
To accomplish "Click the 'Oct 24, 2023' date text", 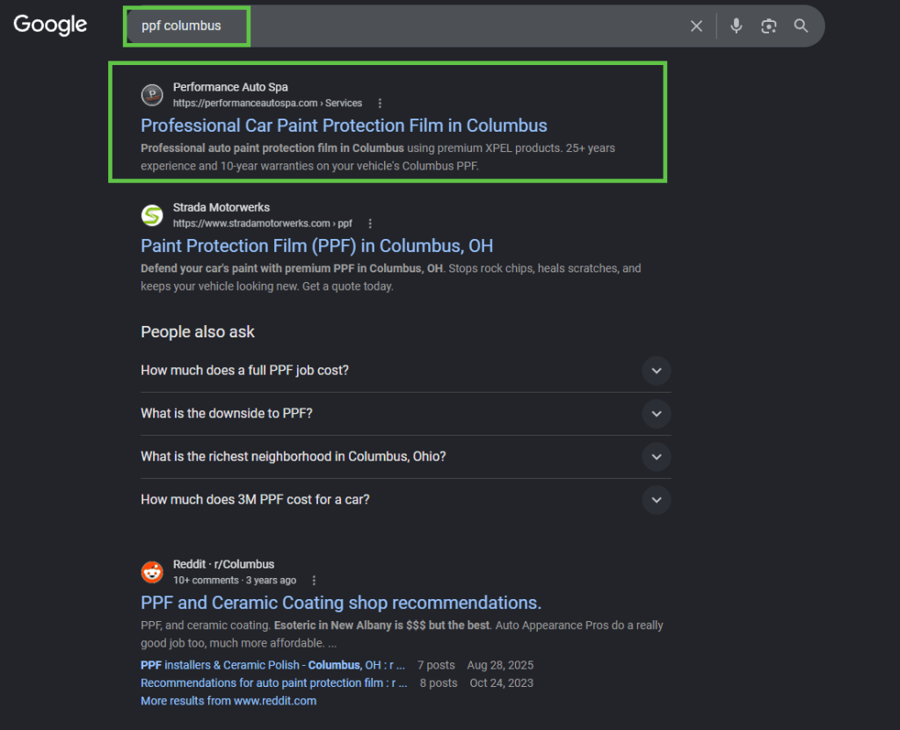I will (x=502, y=683).
